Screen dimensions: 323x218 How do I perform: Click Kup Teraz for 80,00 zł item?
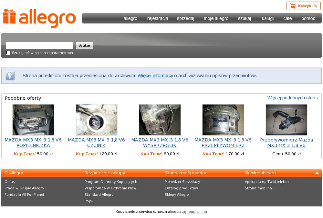pyautogui.click(x=151, y=154)
